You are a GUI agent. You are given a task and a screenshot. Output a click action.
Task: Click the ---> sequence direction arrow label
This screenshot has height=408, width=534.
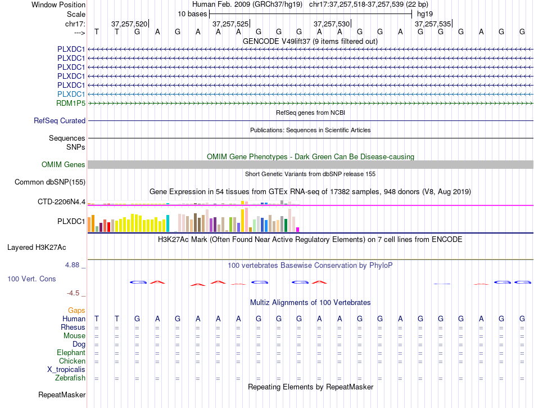pos(80,33)
